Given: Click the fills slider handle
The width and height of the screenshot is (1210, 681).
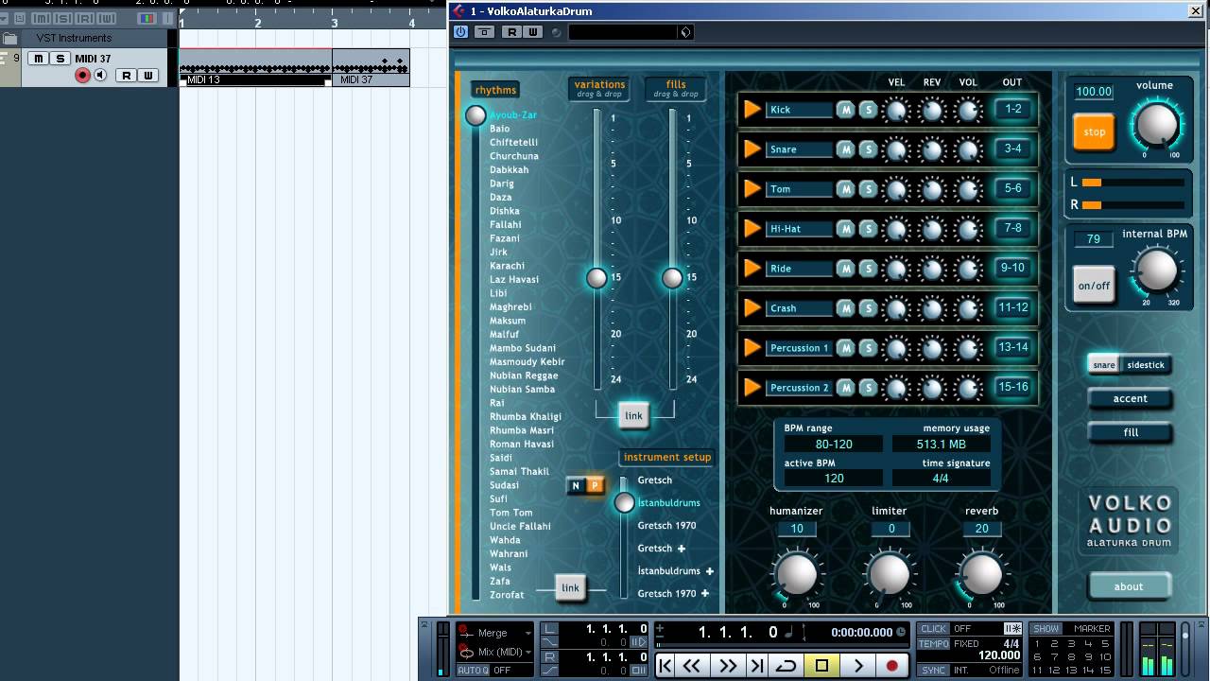Looking at the screenshot, I should (672, 278).
